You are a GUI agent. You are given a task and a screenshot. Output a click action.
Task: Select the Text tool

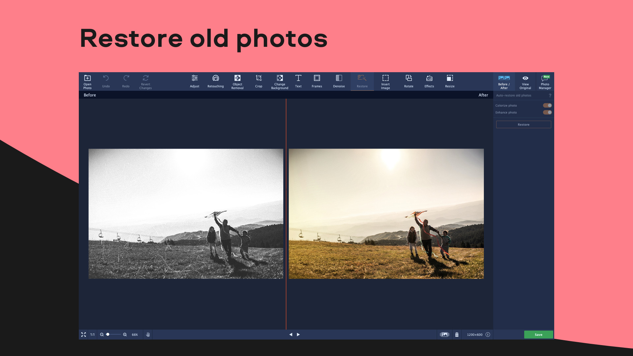click(x=298, y=81)
